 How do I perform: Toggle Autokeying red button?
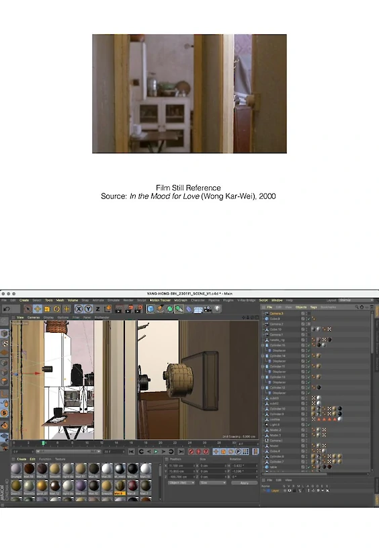[x=198, y=452]
